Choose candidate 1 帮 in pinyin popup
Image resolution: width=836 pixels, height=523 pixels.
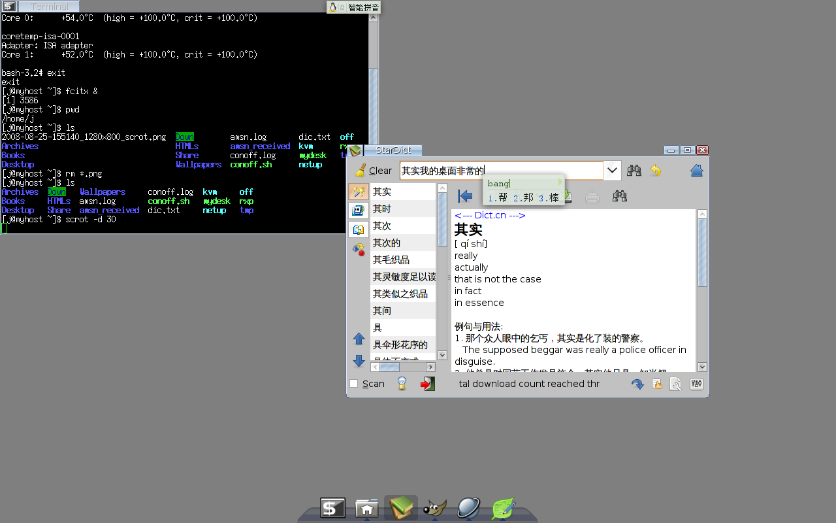point(498,197)
